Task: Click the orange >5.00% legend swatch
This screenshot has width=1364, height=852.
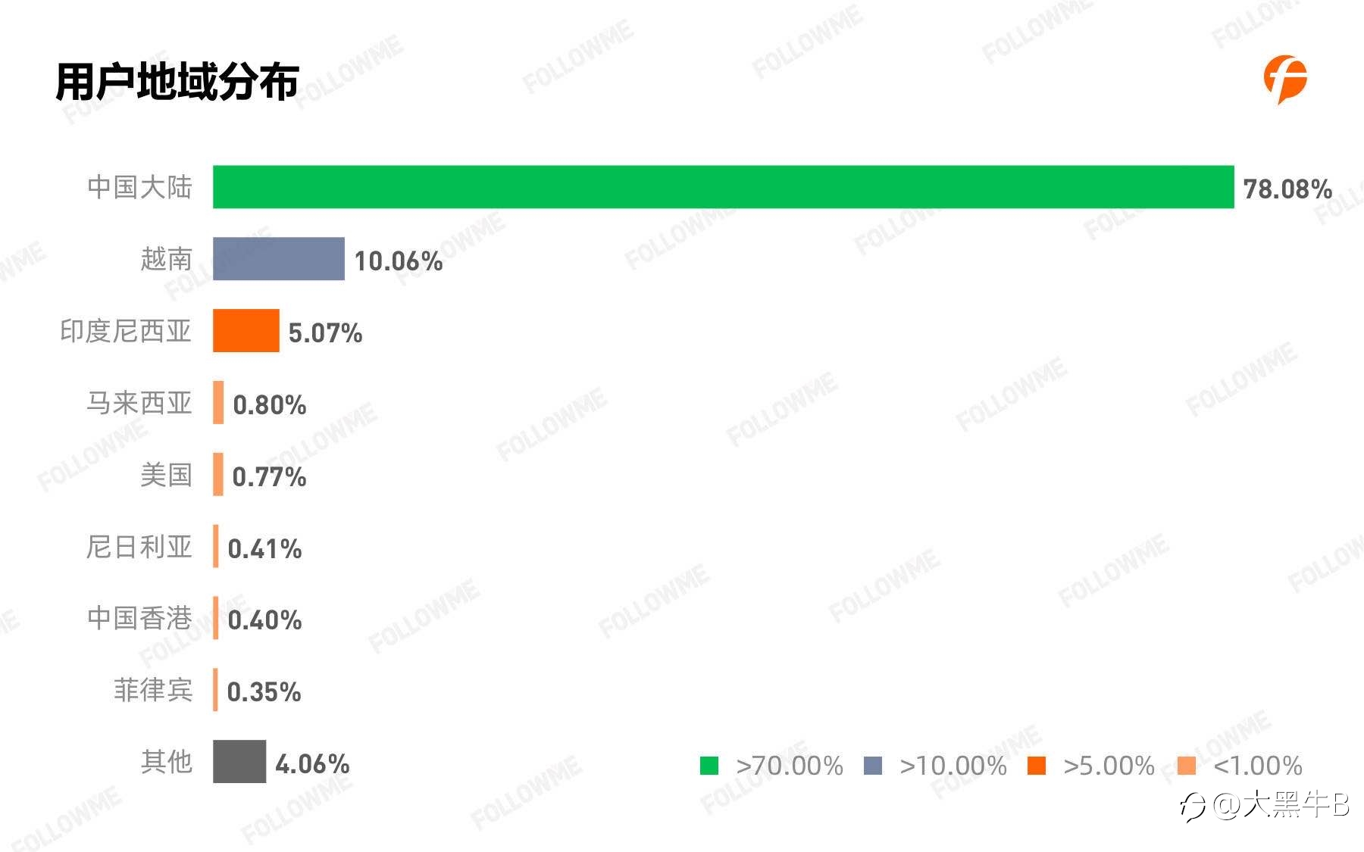Action: tap(1037, 766)
